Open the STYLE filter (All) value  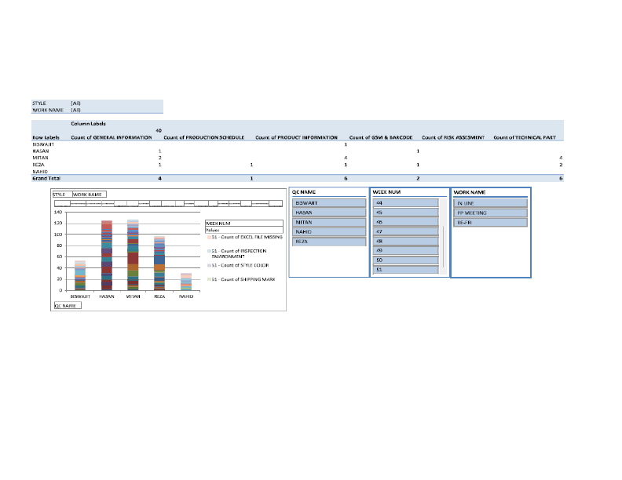[x=75, y=103]
